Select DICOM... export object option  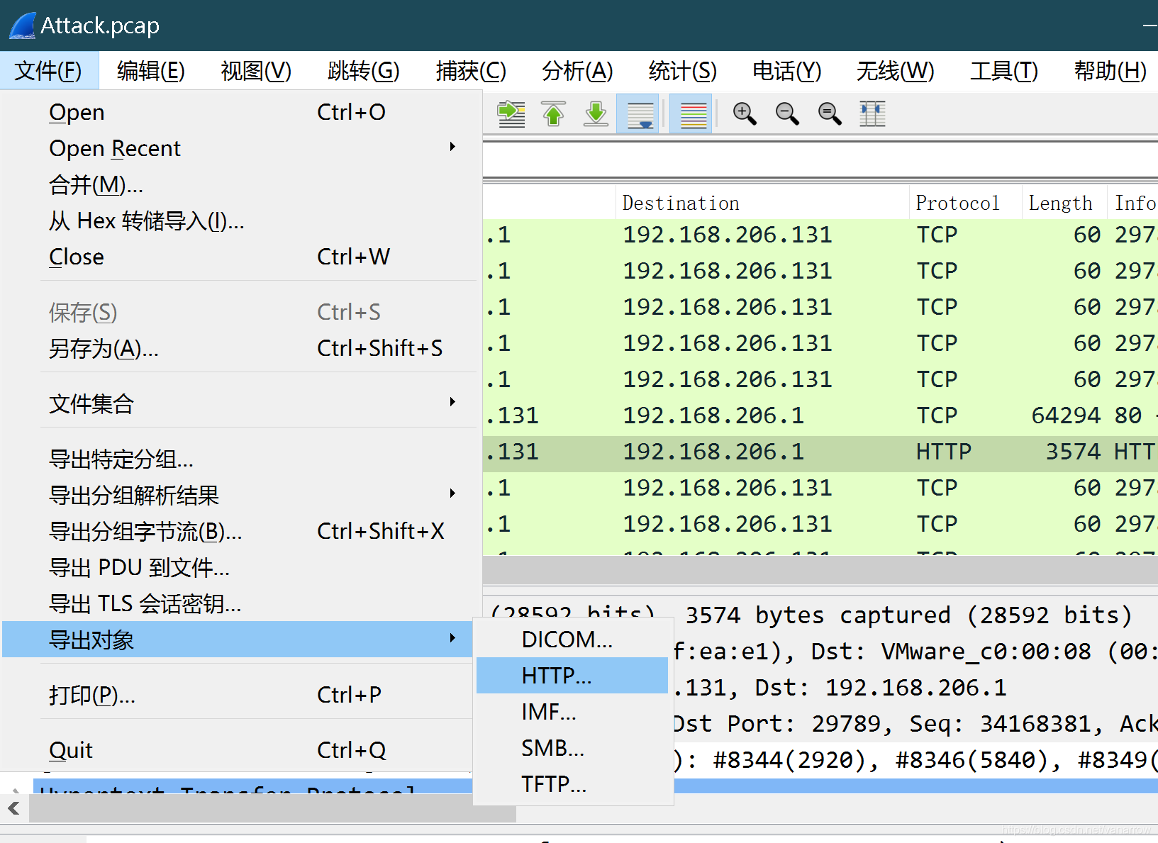coord(572,640)
